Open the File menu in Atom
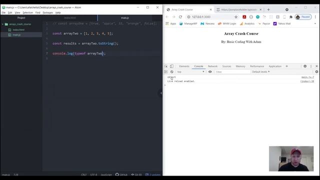The image size is (320, 180). pos(3,12)
